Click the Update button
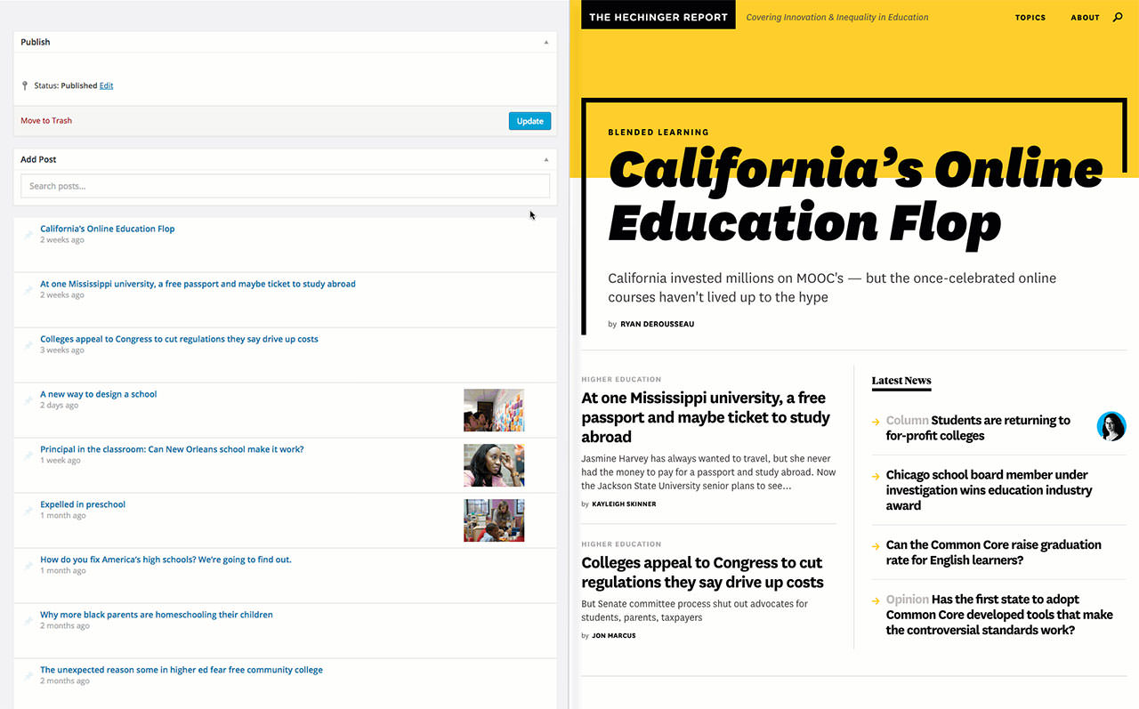This screenshot has height=709, width=1139. coord(529,121)
